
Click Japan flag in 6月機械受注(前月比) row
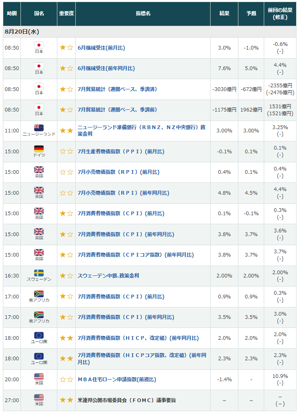point(39,45)
